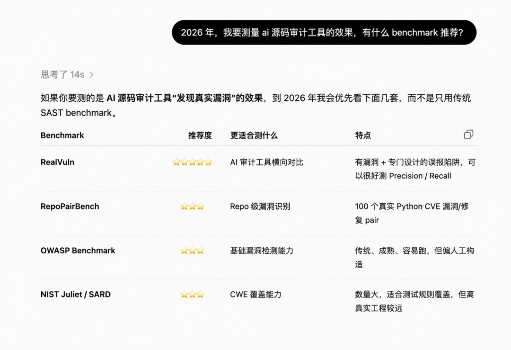511x350 pixels.
Task: Click the 更适合测什么 column header
Action: click(x=254, y=135)
